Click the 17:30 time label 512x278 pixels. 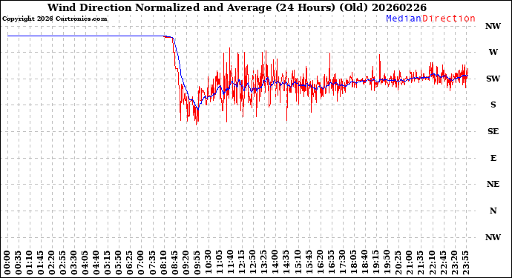tap(342, 262)
